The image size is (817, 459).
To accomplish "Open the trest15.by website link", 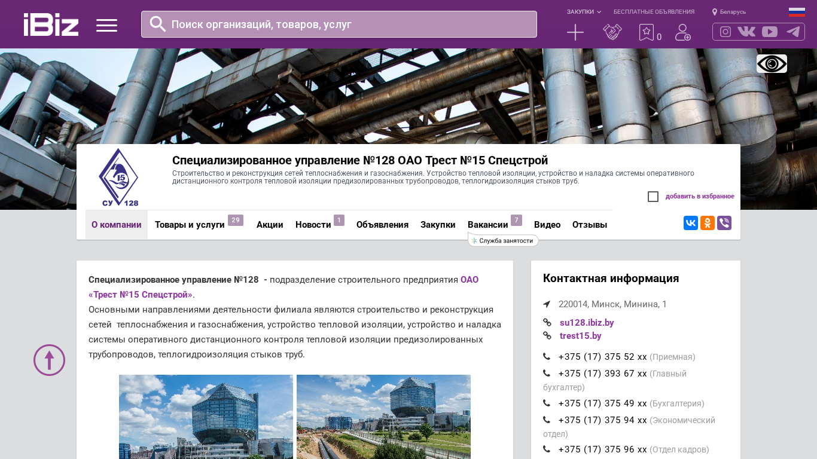I will click(581, 336).
